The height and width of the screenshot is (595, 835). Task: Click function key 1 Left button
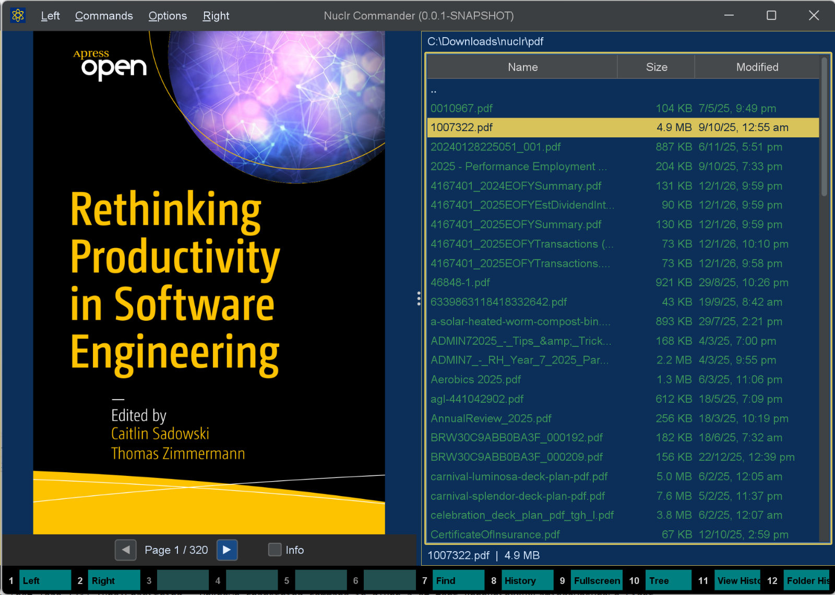click(45, 580)
